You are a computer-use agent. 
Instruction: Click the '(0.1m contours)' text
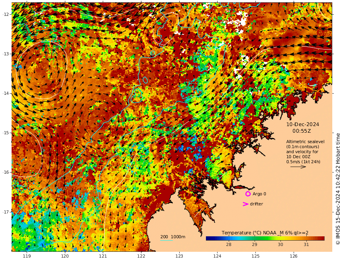303,147
